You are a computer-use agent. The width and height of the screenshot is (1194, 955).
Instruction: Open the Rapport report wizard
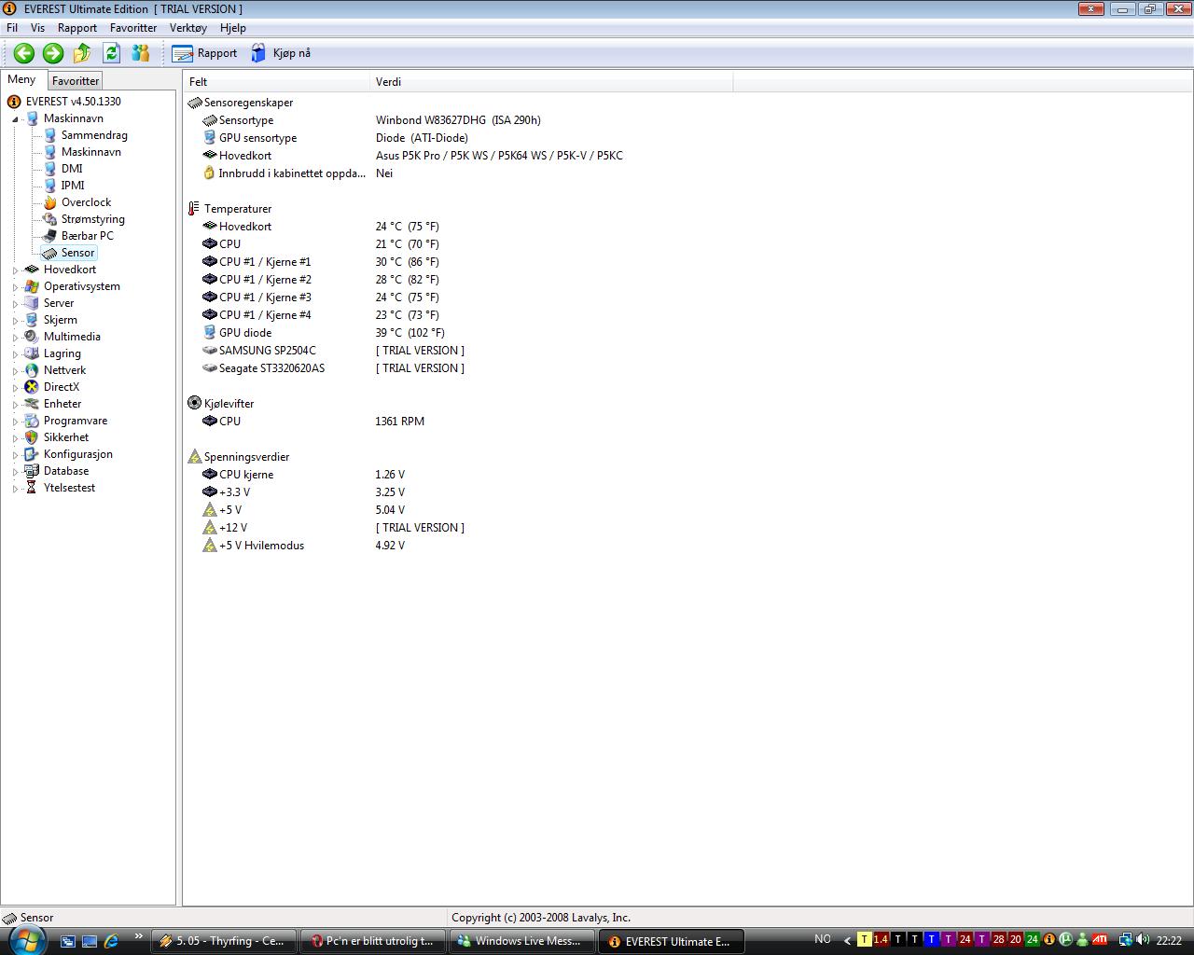coord(205,53)
